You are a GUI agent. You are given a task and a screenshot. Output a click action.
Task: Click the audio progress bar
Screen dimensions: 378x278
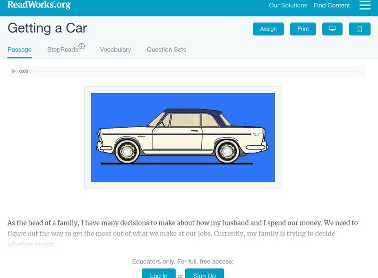point(196,71)
